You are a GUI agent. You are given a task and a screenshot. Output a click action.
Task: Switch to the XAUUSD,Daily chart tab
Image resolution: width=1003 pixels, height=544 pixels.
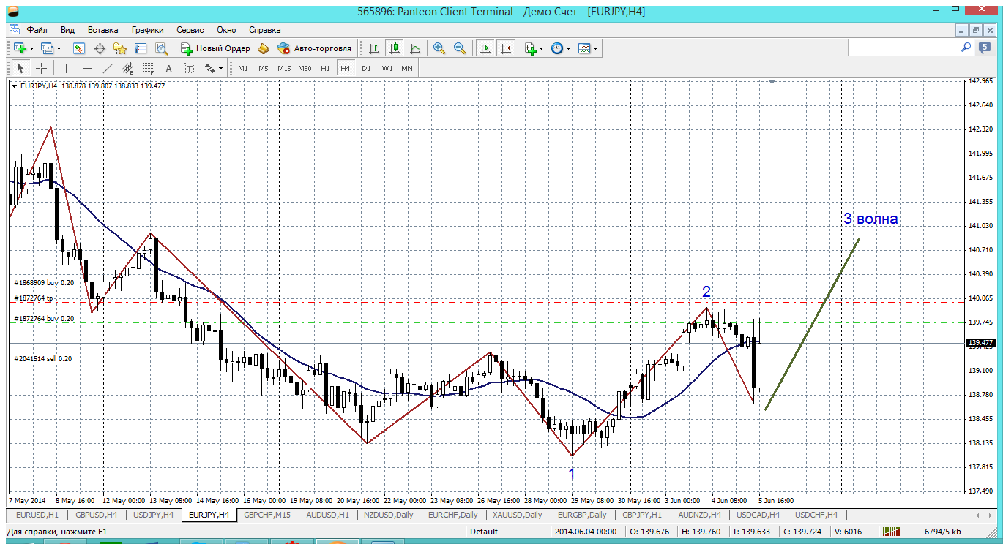pos(518,515)
